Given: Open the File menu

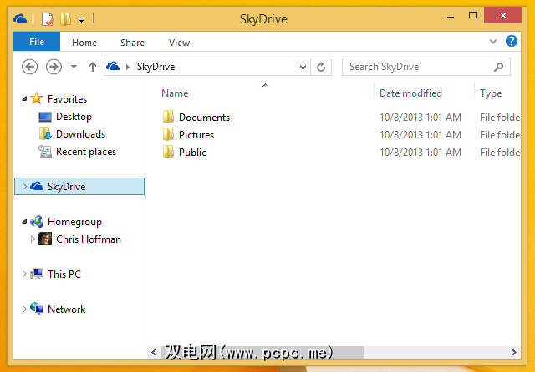Looking at the screenshot, I should pos(37,42).
